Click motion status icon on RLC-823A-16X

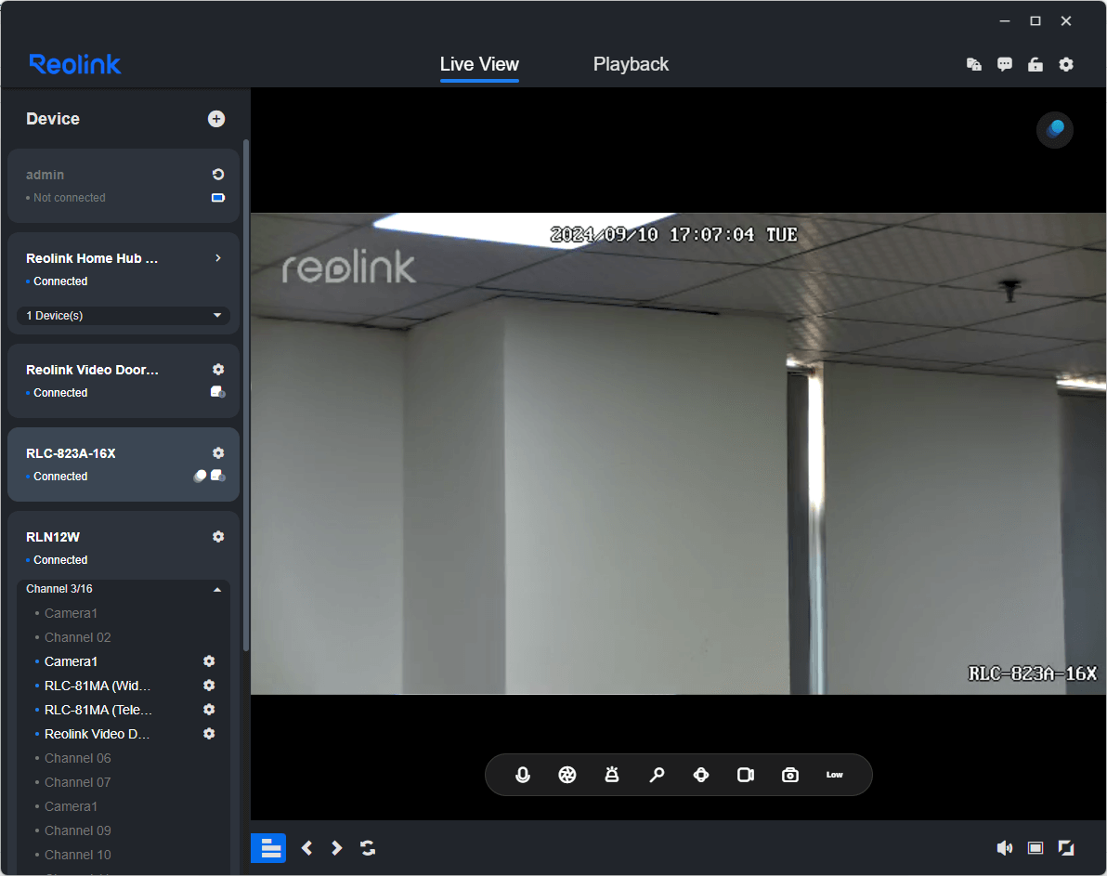point(200,477)
